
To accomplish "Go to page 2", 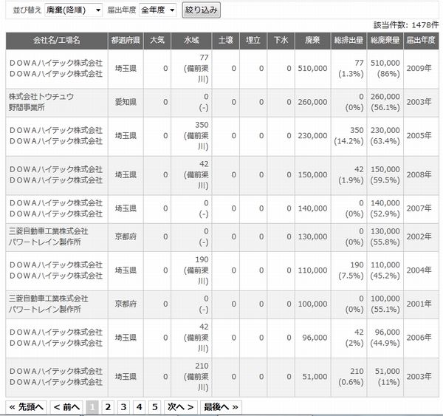I will coord(108,407).
